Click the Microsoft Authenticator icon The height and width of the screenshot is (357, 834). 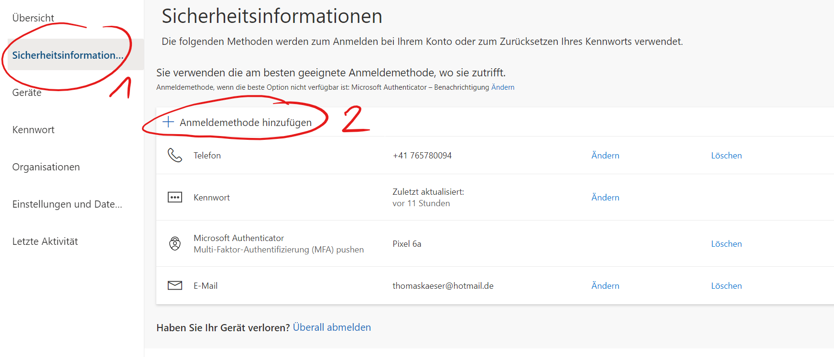pos(175,243)
